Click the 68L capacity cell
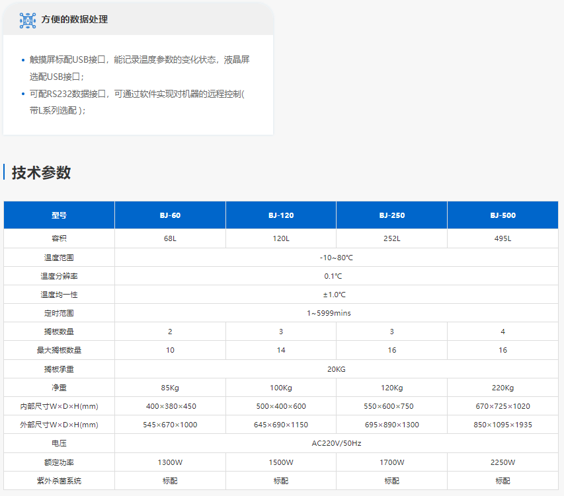This screenshot has height=496, width=564. point(170,238)
